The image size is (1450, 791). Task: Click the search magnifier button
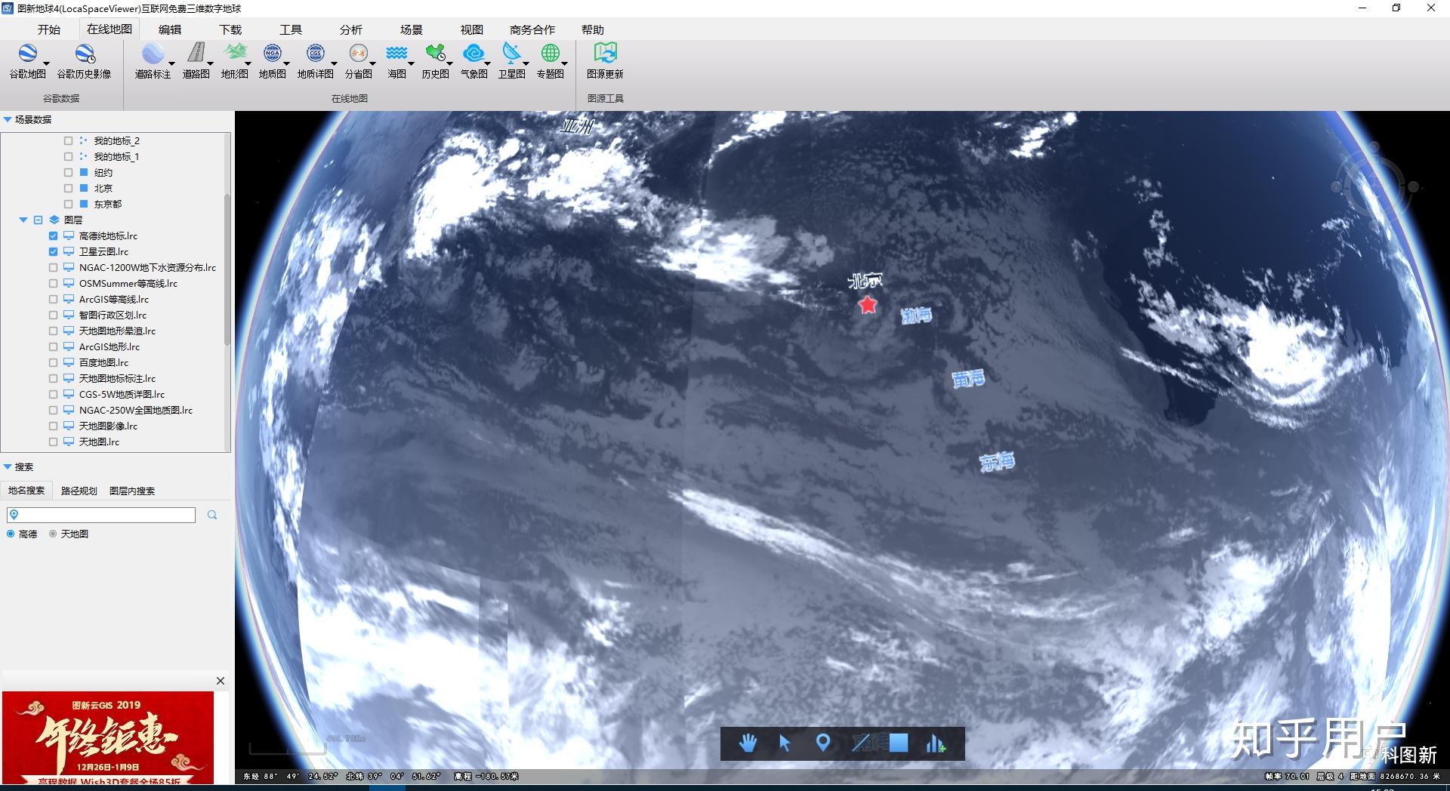click(212, 515)
